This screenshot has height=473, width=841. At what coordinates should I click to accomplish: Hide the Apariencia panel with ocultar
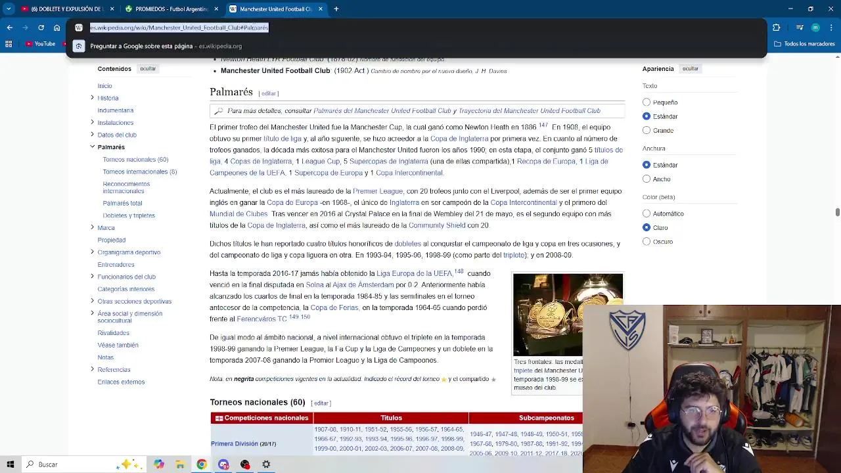[x=690, y=68]
